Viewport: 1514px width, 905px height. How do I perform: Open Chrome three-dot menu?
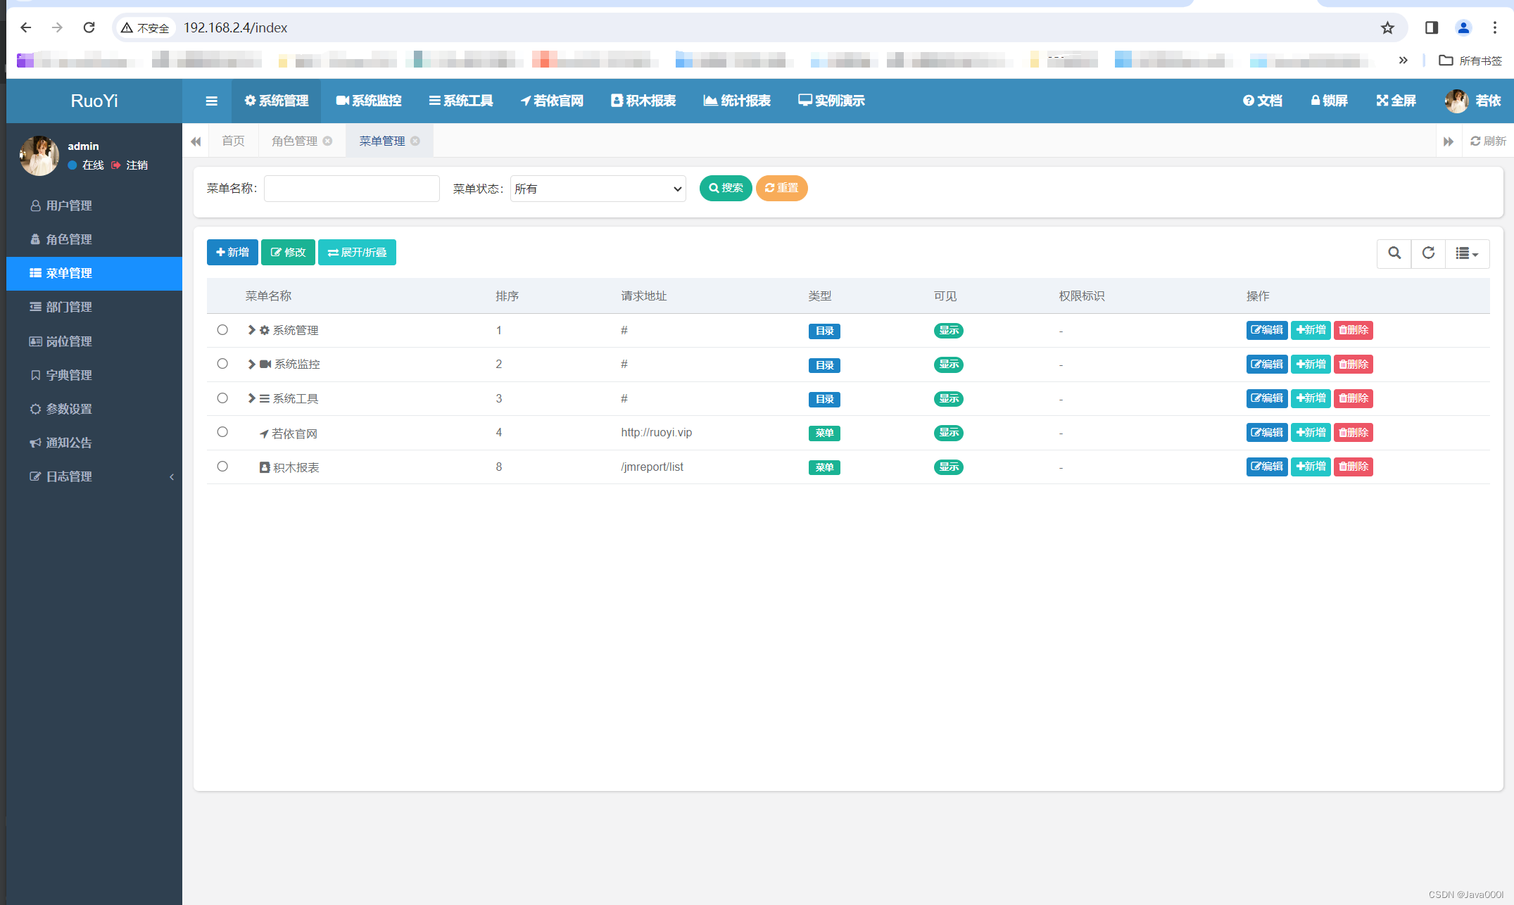[1494, 27]
